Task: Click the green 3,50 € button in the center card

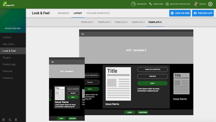Action: pos(153,83)
